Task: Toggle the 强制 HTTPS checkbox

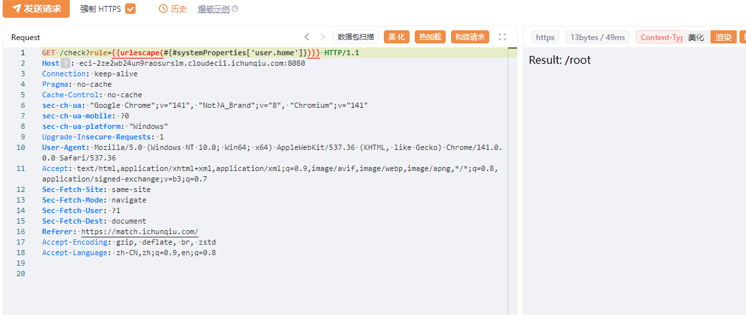Action: click(x=130, y=9)
